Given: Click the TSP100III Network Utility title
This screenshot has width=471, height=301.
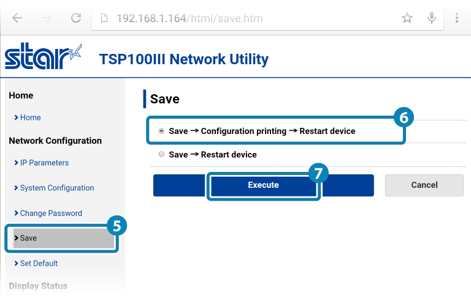Looking at the screenshot, I should coord(183,59).
